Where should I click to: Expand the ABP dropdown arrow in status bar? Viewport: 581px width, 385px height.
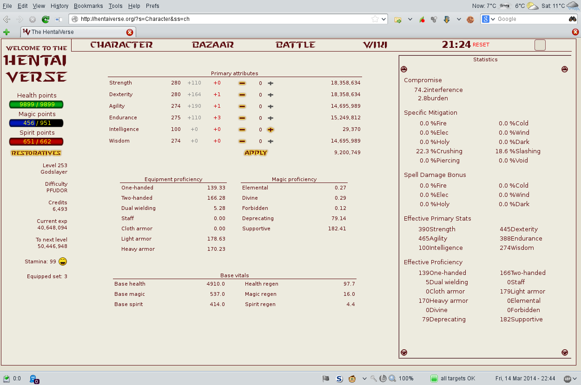[575, 378]
